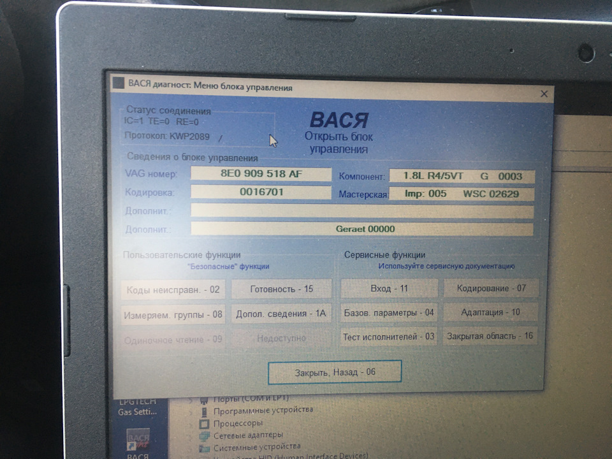Select Процессоры in Device Manager tree

pyautogui.click(x=238, y=423)
